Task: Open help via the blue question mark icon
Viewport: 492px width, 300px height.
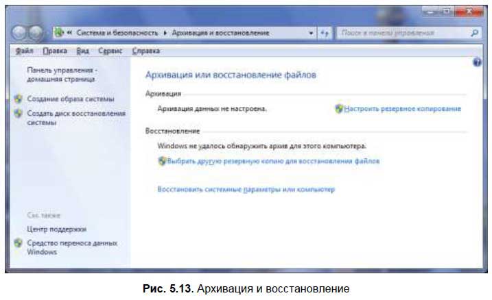Action: click(x=477, y=62)
